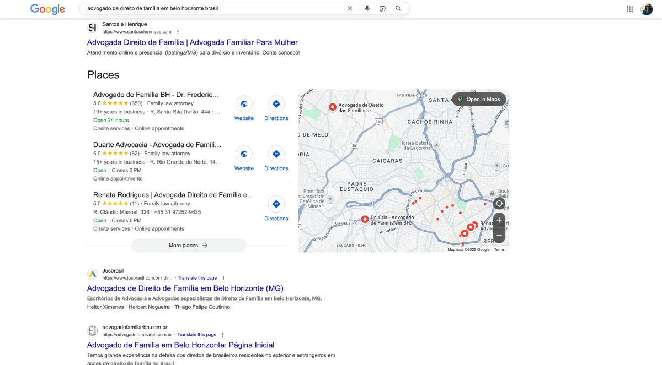The image size is (662, 365).
Task: Open the Google account profile avatar
Action: click(647, 9)
